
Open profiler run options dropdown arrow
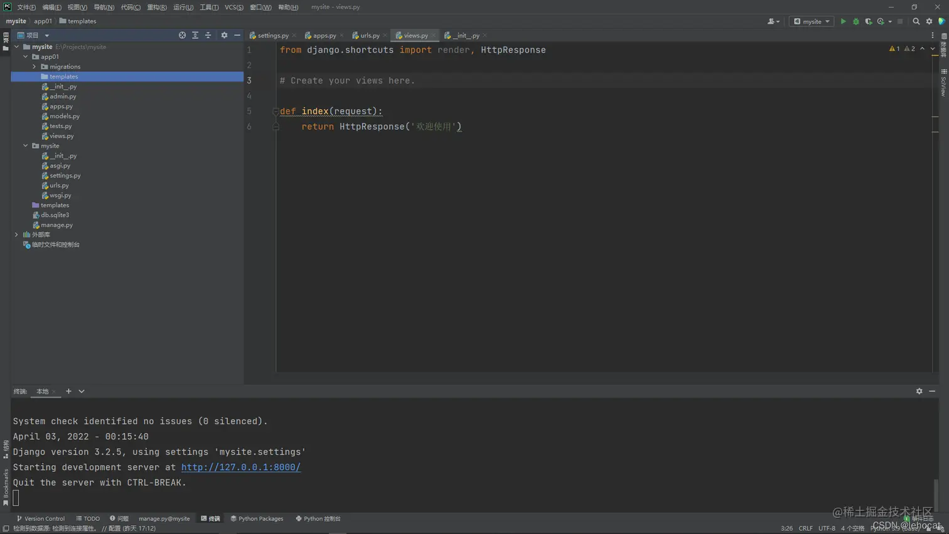[x=890, y=21]
